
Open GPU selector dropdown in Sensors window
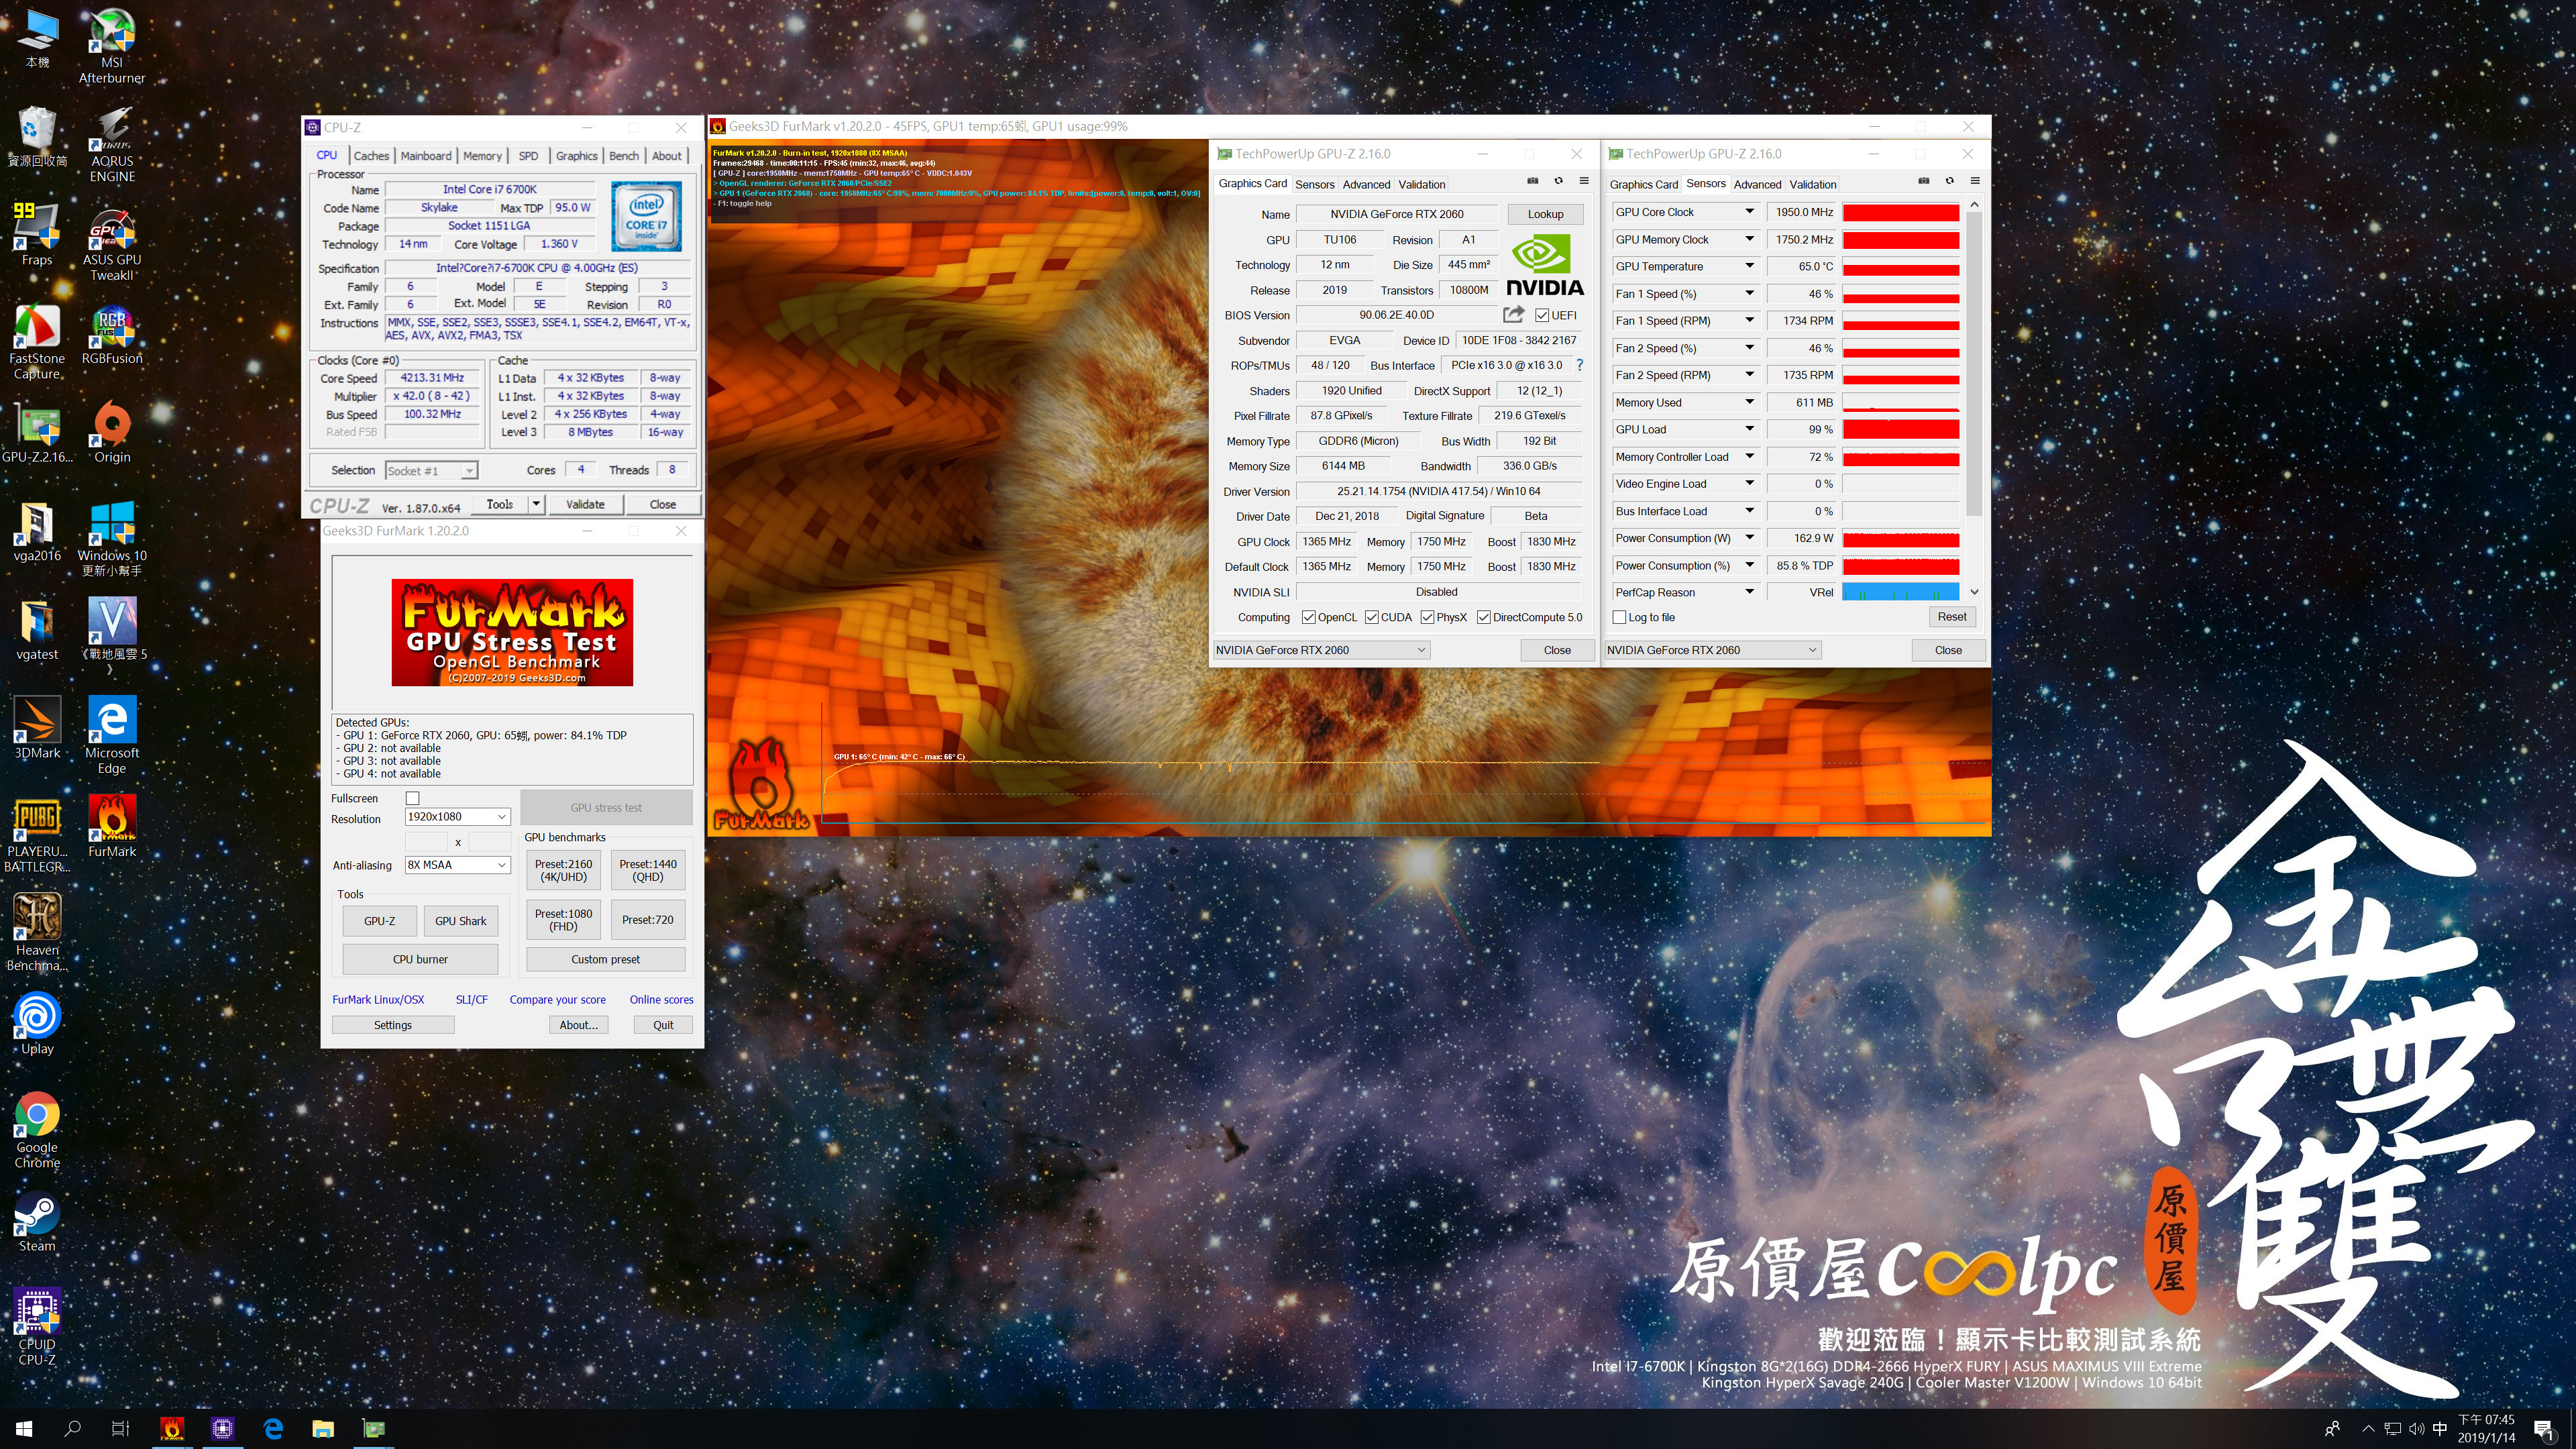point(1712,650)
